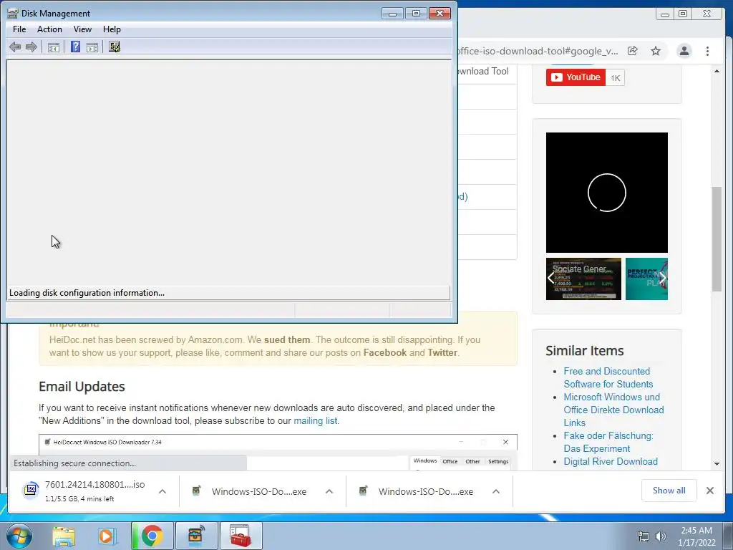
Task: Click the Chrome share page icon
Action: point(633,51)
